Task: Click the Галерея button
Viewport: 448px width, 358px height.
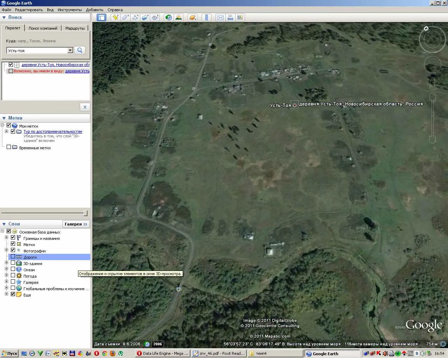Action: (76, 224)
